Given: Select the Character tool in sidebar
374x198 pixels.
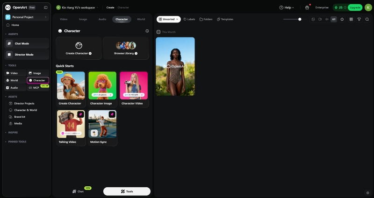Looking at the screenshot, I should pos(38,80).
